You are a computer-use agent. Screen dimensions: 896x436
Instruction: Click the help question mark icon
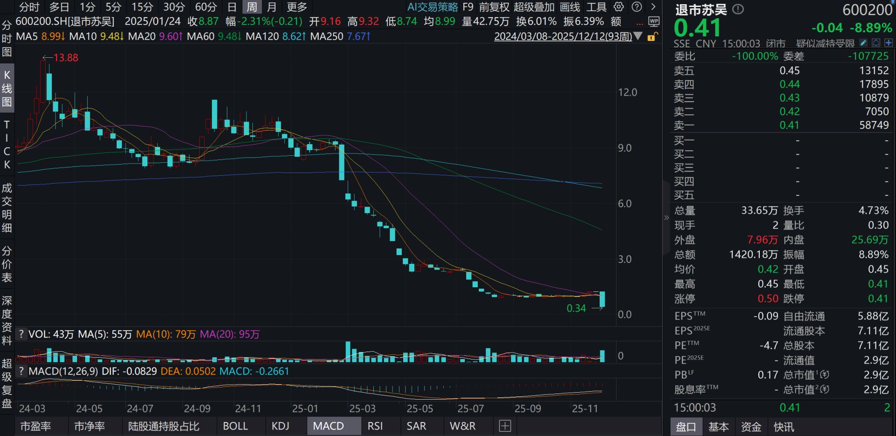click(637, 7)
